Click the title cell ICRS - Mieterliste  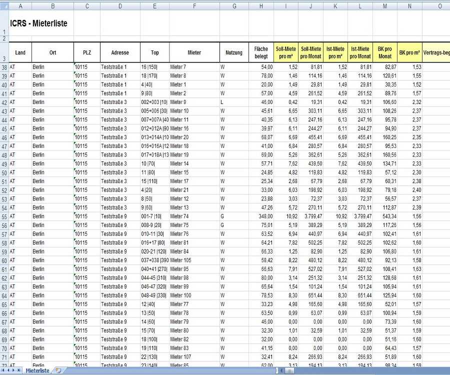tap(38, 23)
